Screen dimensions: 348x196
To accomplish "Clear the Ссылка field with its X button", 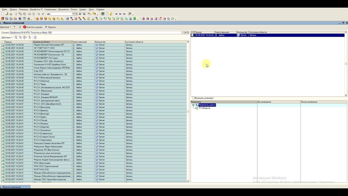I will click(x=185, y=33).
